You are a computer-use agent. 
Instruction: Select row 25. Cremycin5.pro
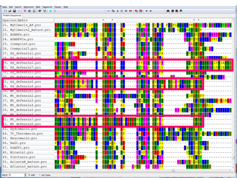pos(28,44)
